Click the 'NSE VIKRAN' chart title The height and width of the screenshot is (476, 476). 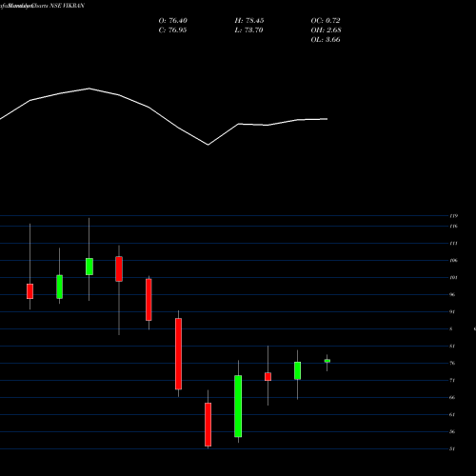pos(68,6)
